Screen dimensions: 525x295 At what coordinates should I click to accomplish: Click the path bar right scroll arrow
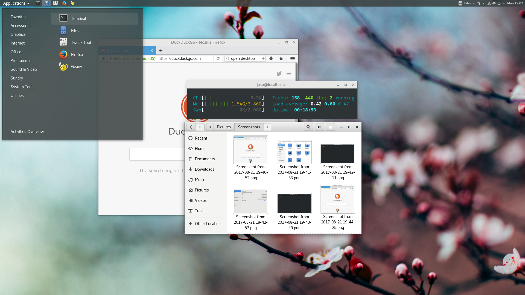267,127
